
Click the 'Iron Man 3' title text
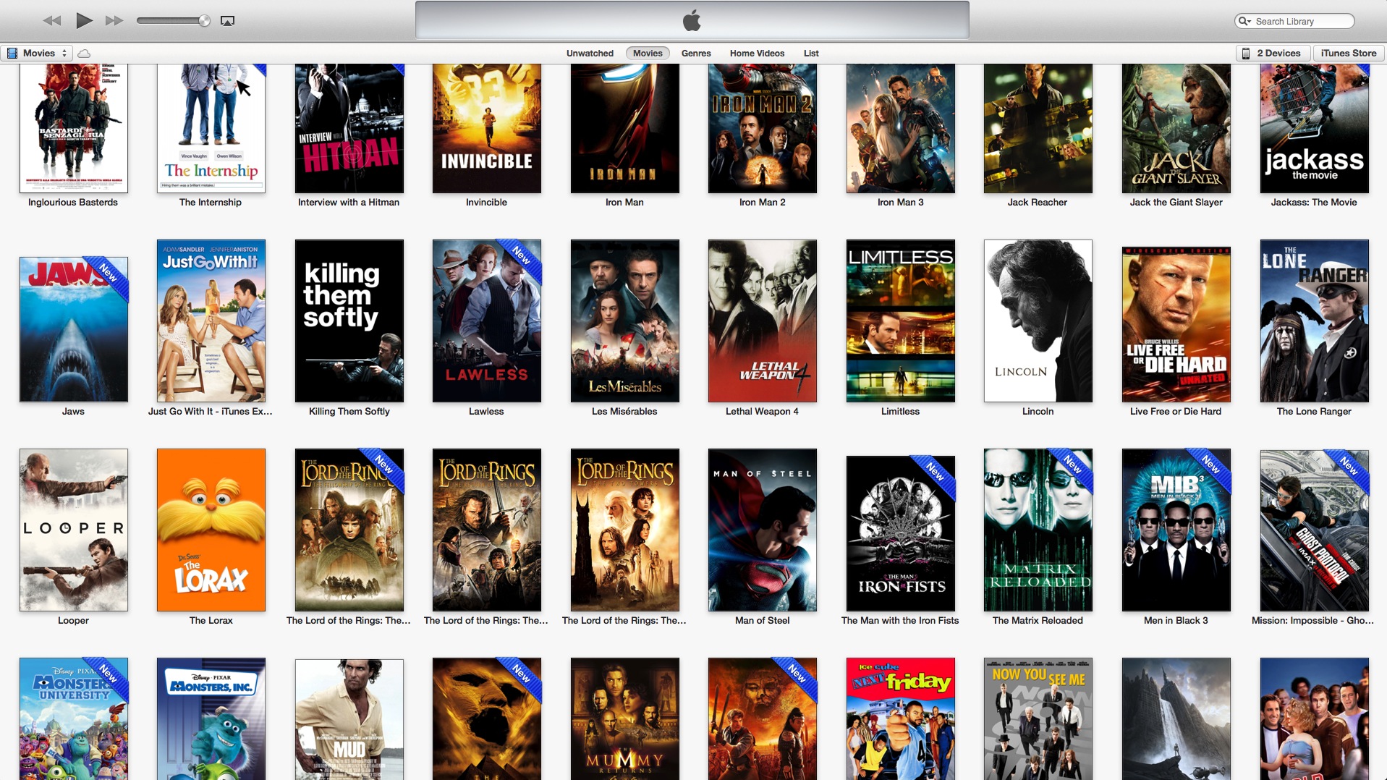pyautogui.click(x=900, y=202)
